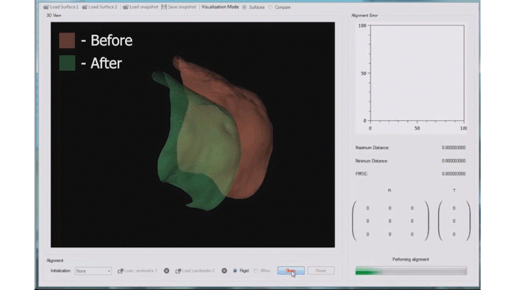Click the folder icon of Load Surface 1
Image resolution: width=515 pixels, height=290 pixels.
(x=46, y=7)
